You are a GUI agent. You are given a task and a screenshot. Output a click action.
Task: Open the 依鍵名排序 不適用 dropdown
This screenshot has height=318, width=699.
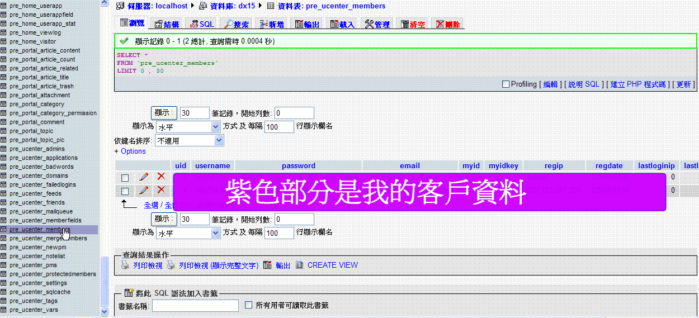click(x=189, y=141)
